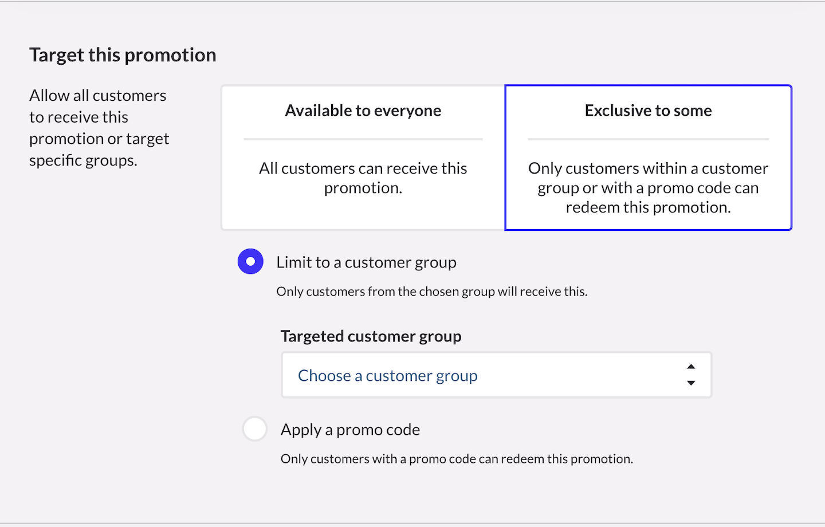Click the "Targeted customer group" field label
Image resolution: width=825 pixels, height=527 pixels.
[x=371, y=336]
